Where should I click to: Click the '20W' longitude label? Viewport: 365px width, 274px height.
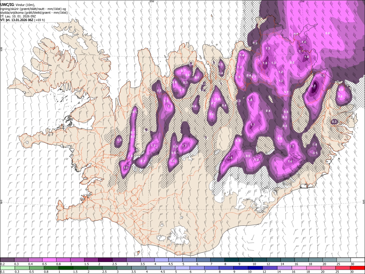click(x=152, y=1)
